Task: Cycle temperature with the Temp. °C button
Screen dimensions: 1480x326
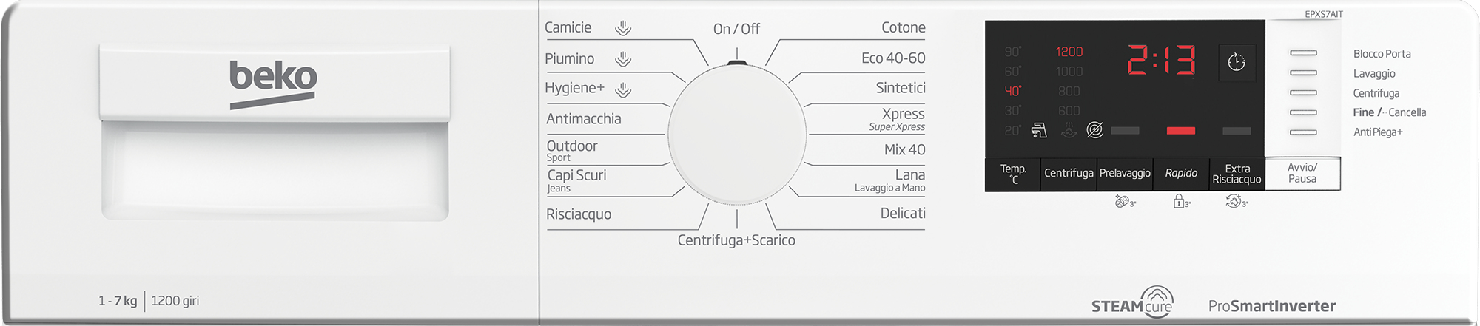Action: click(x=1013, y=174)
